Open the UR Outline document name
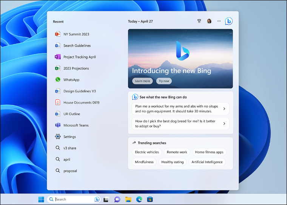Screen dimensions: 287x205 tap(72, 114)
